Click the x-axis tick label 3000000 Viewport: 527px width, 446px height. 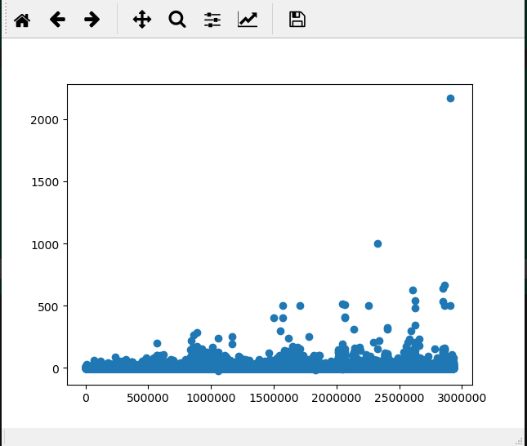pos(462,399)
